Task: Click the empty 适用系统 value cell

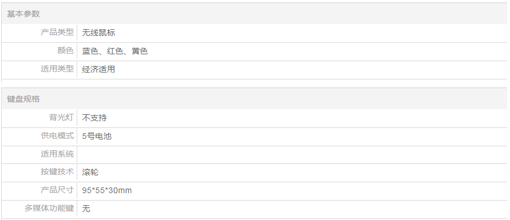Action: pyautogui.click(x=292, y=154)
